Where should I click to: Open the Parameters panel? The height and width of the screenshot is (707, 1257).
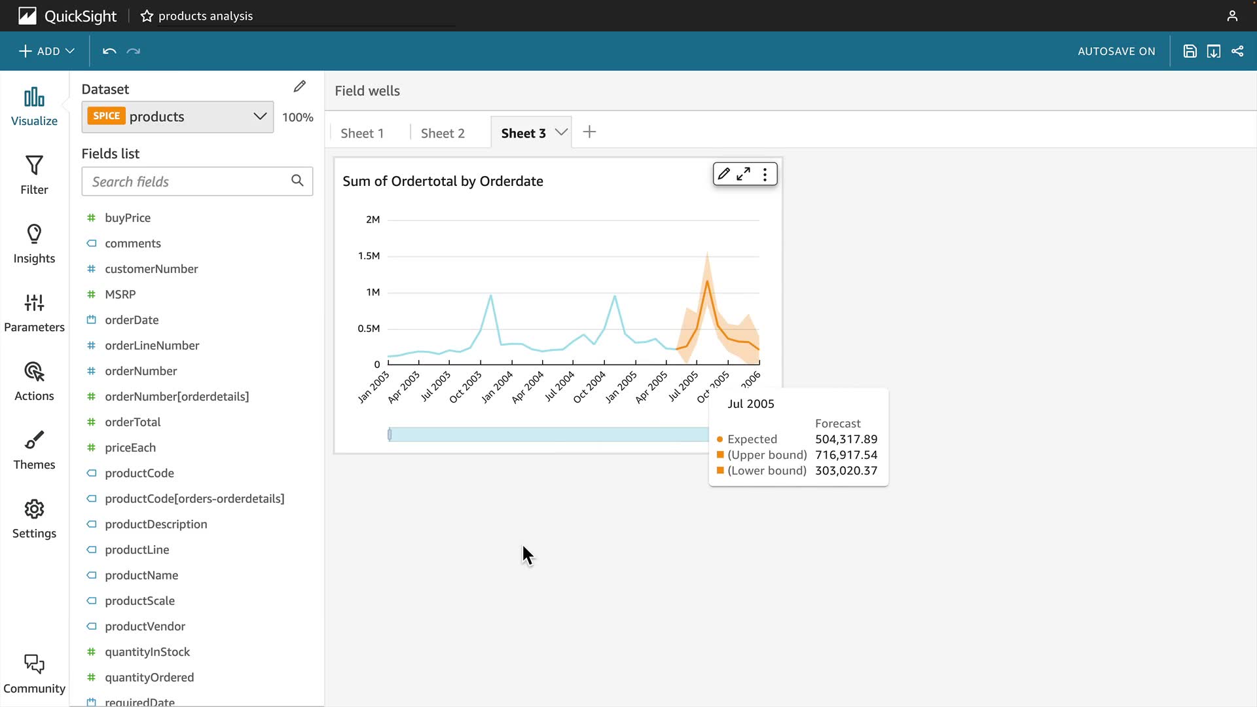tap(34, 312)
